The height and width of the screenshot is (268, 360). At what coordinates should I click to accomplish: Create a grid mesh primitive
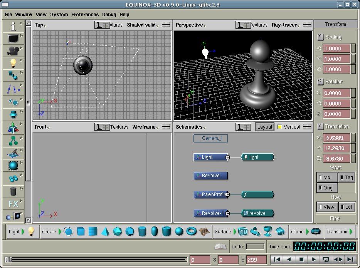[93, 231]
